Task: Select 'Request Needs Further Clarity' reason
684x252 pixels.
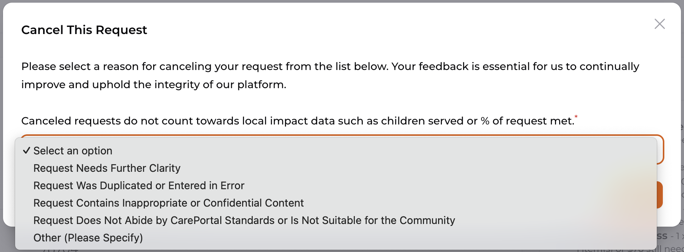Action: 107,168
